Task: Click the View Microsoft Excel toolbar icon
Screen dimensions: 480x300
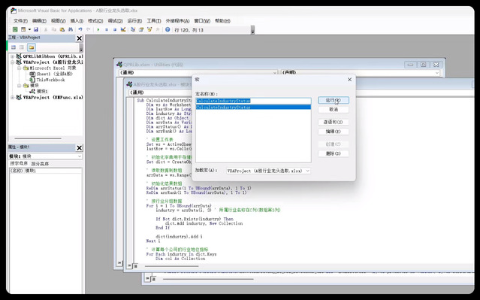Action: pos(15,29)
